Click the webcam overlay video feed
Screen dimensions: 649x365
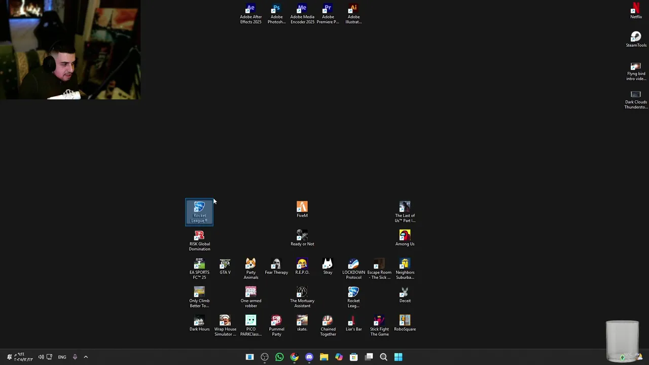[x=70, y=50]
